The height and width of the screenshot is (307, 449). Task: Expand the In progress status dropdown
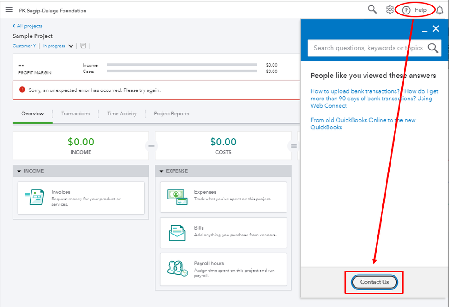58,46
